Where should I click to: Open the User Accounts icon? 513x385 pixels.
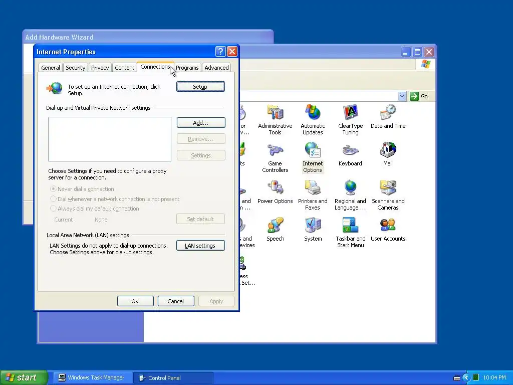(388, 230)
